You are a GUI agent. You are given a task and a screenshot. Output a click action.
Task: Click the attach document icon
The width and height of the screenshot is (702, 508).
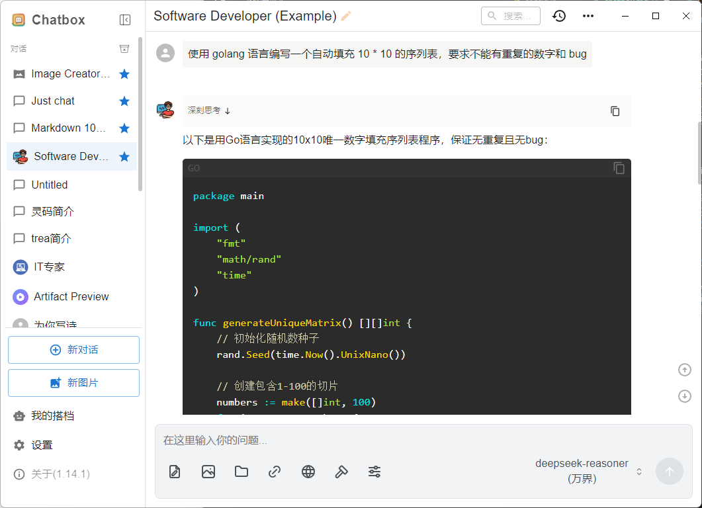[175, 472]
